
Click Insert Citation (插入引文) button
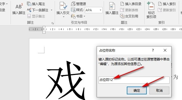click(63, 8)
